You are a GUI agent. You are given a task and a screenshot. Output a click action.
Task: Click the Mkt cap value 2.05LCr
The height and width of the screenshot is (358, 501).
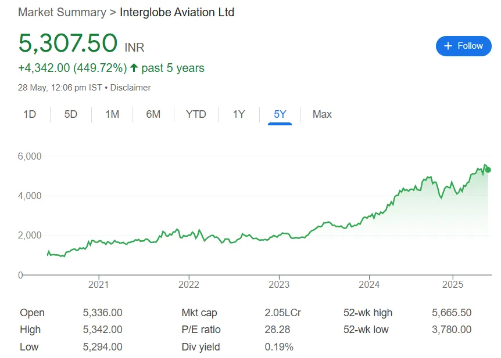282,313
